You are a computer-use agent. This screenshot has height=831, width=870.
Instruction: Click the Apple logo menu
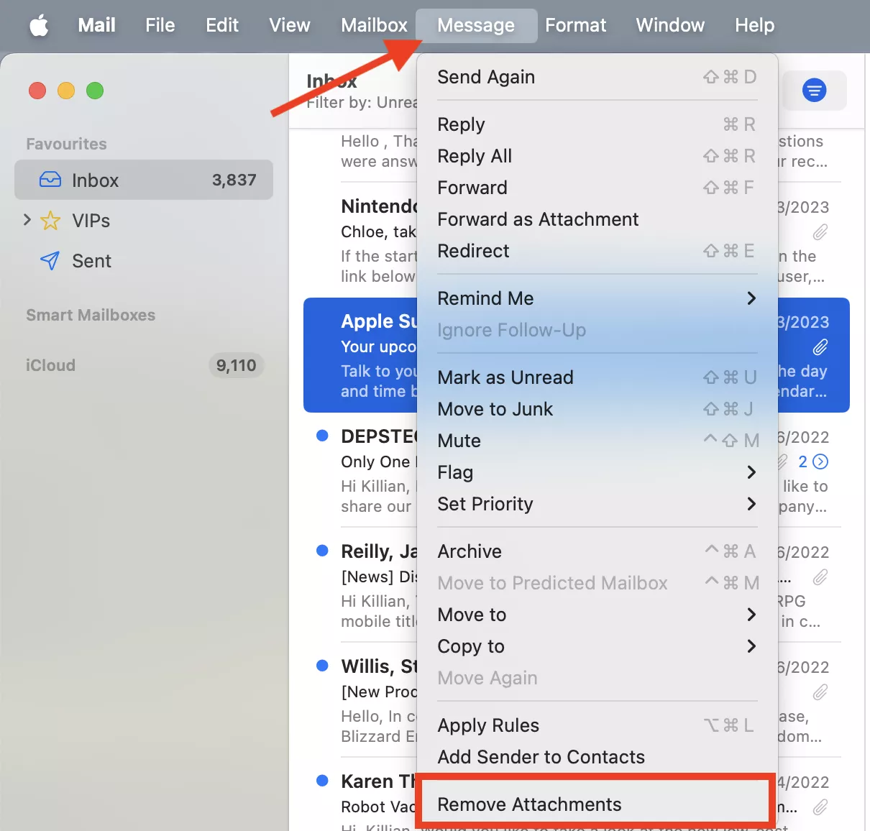pyautogui.click(x=39, y=26)
